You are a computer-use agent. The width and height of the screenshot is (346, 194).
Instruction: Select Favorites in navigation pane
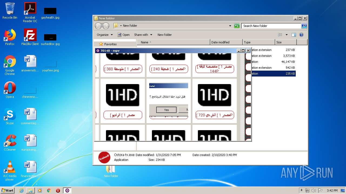tap(110, 44)
